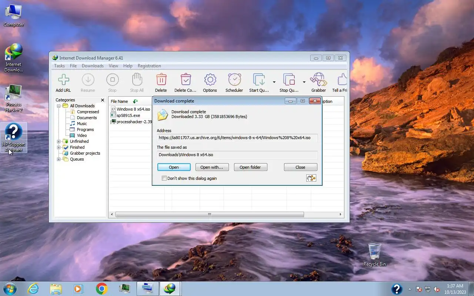Click the Delete Completed toolbar icon
The image size is (474, 296).
pos(185,83)
